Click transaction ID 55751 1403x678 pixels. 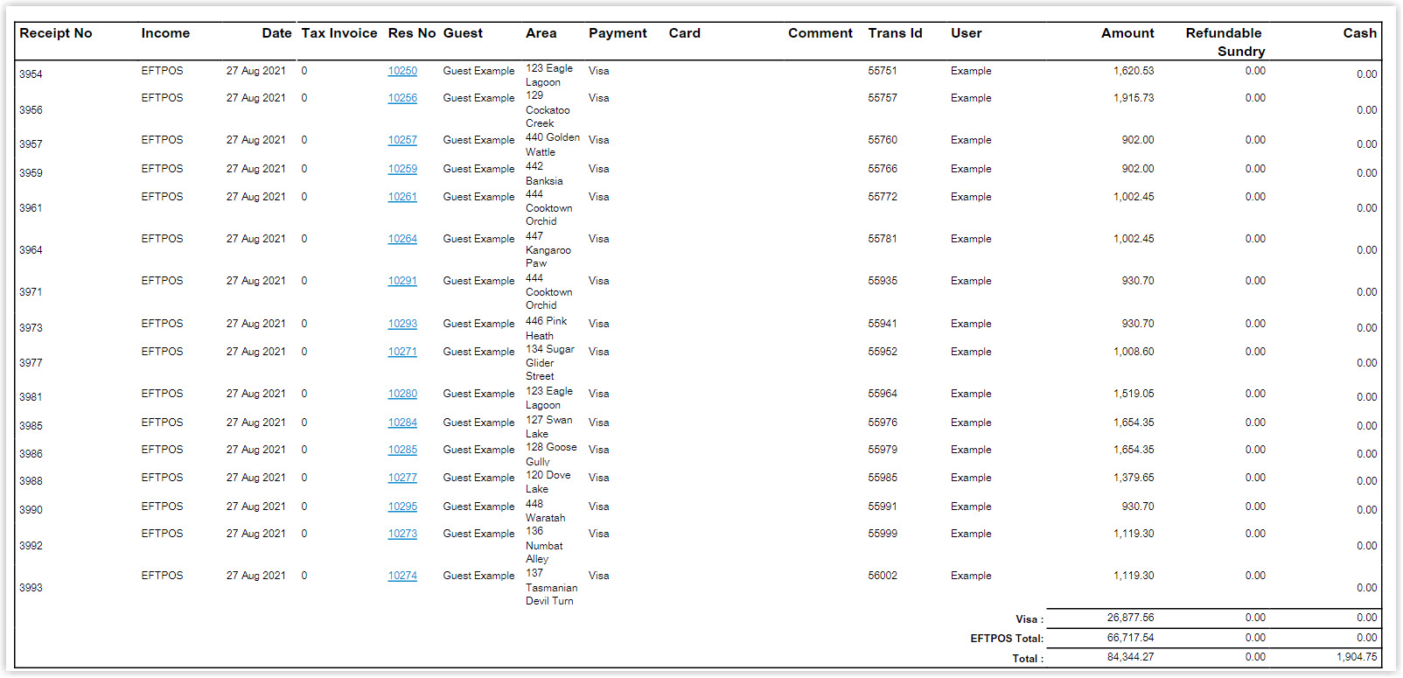point(883,71)
